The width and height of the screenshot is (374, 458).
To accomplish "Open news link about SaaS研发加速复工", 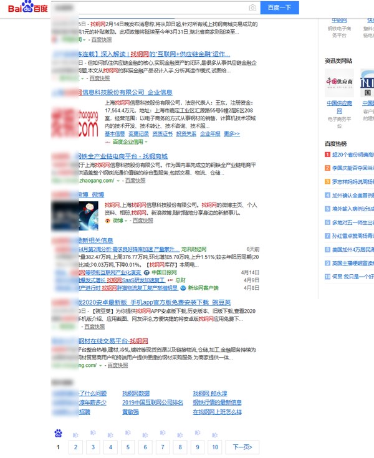I will 121,280.
